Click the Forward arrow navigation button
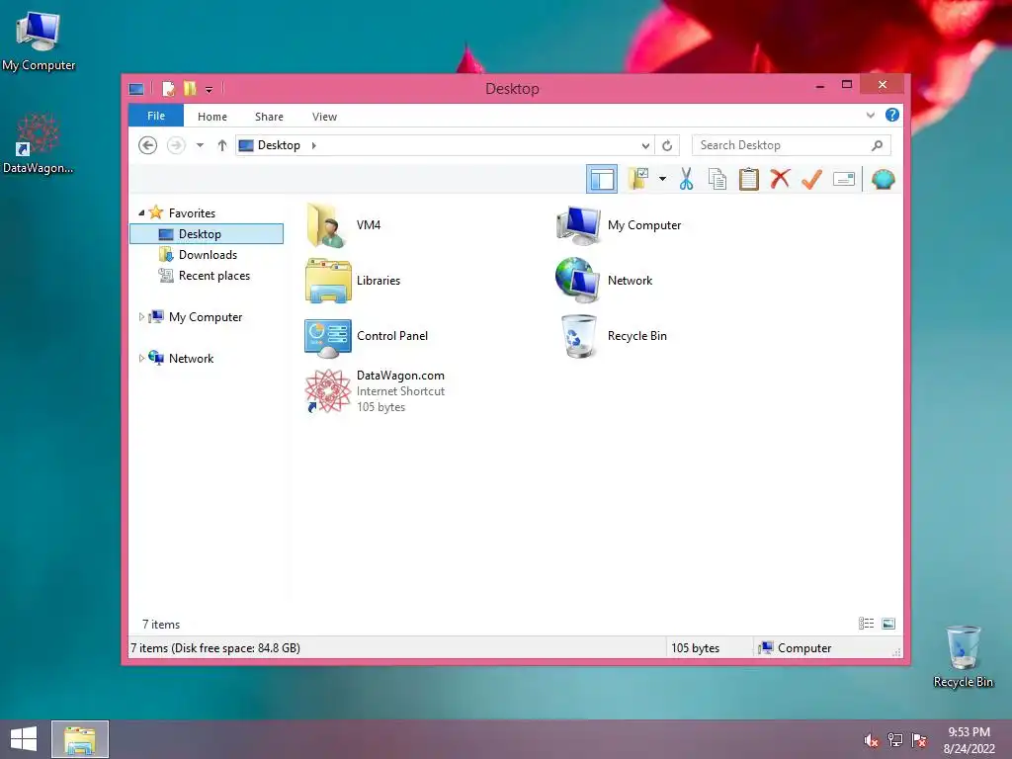The height and width of the screenshot is (759, 1012). (x=176, y=145)
